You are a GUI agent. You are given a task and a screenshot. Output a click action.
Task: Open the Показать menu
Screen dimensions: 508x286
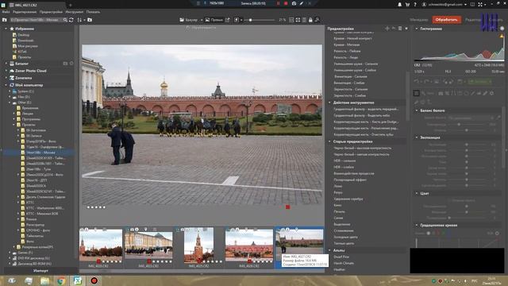point(93,12)
